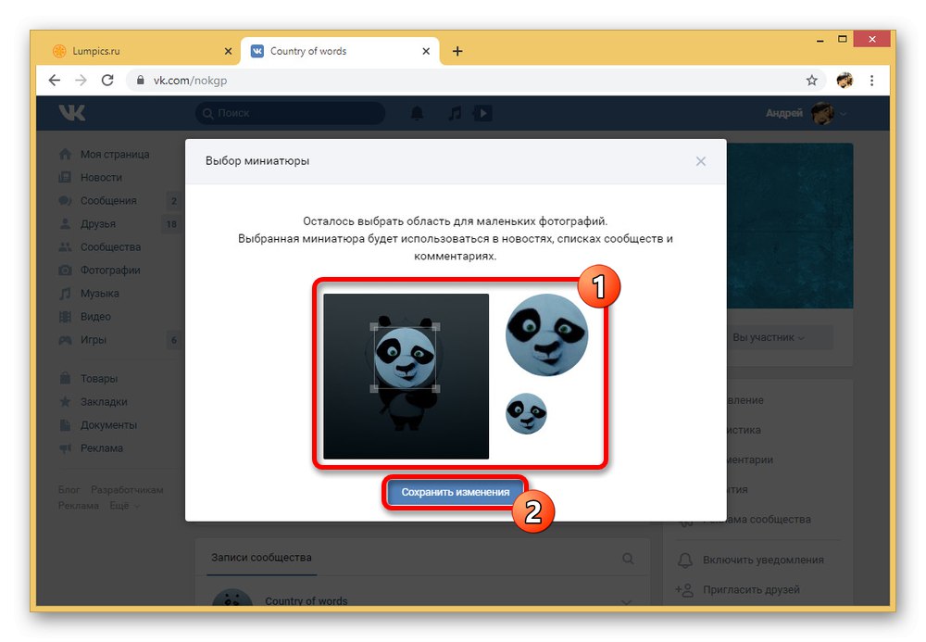Open Chrome three-dot menu

point(871,81)
